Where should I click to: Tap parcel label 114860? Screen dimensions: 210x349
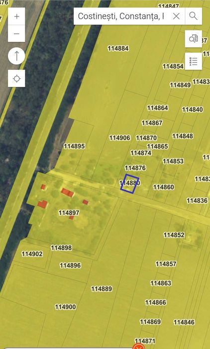pyautogui.click(x=164, y=187)
